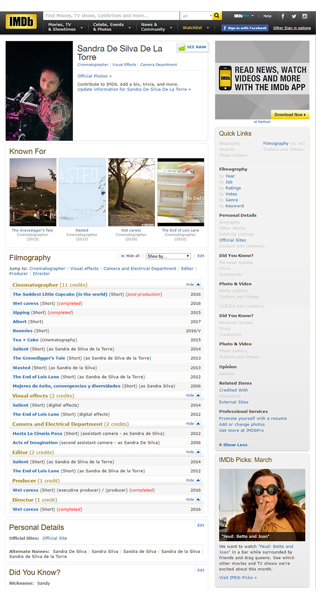Open the Watchlist menu
The width and height of the screenshot is (316, 604).
click(195, 27)
